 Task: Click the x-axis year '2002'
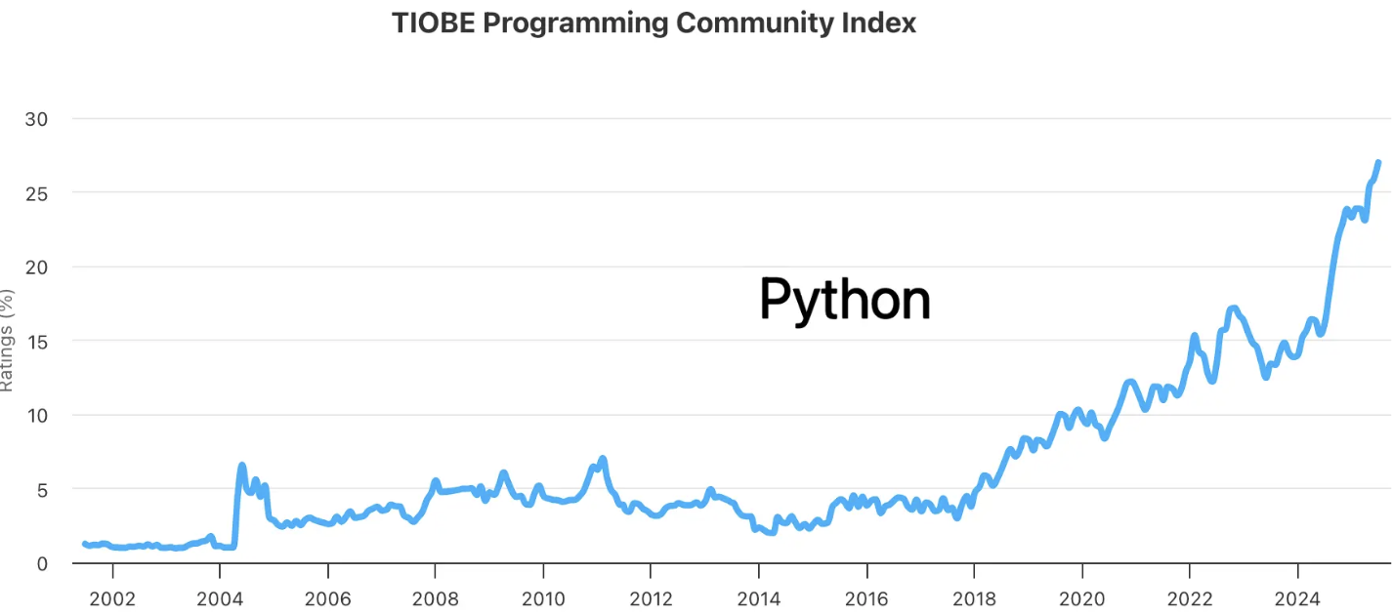click(x=111, y=597)
